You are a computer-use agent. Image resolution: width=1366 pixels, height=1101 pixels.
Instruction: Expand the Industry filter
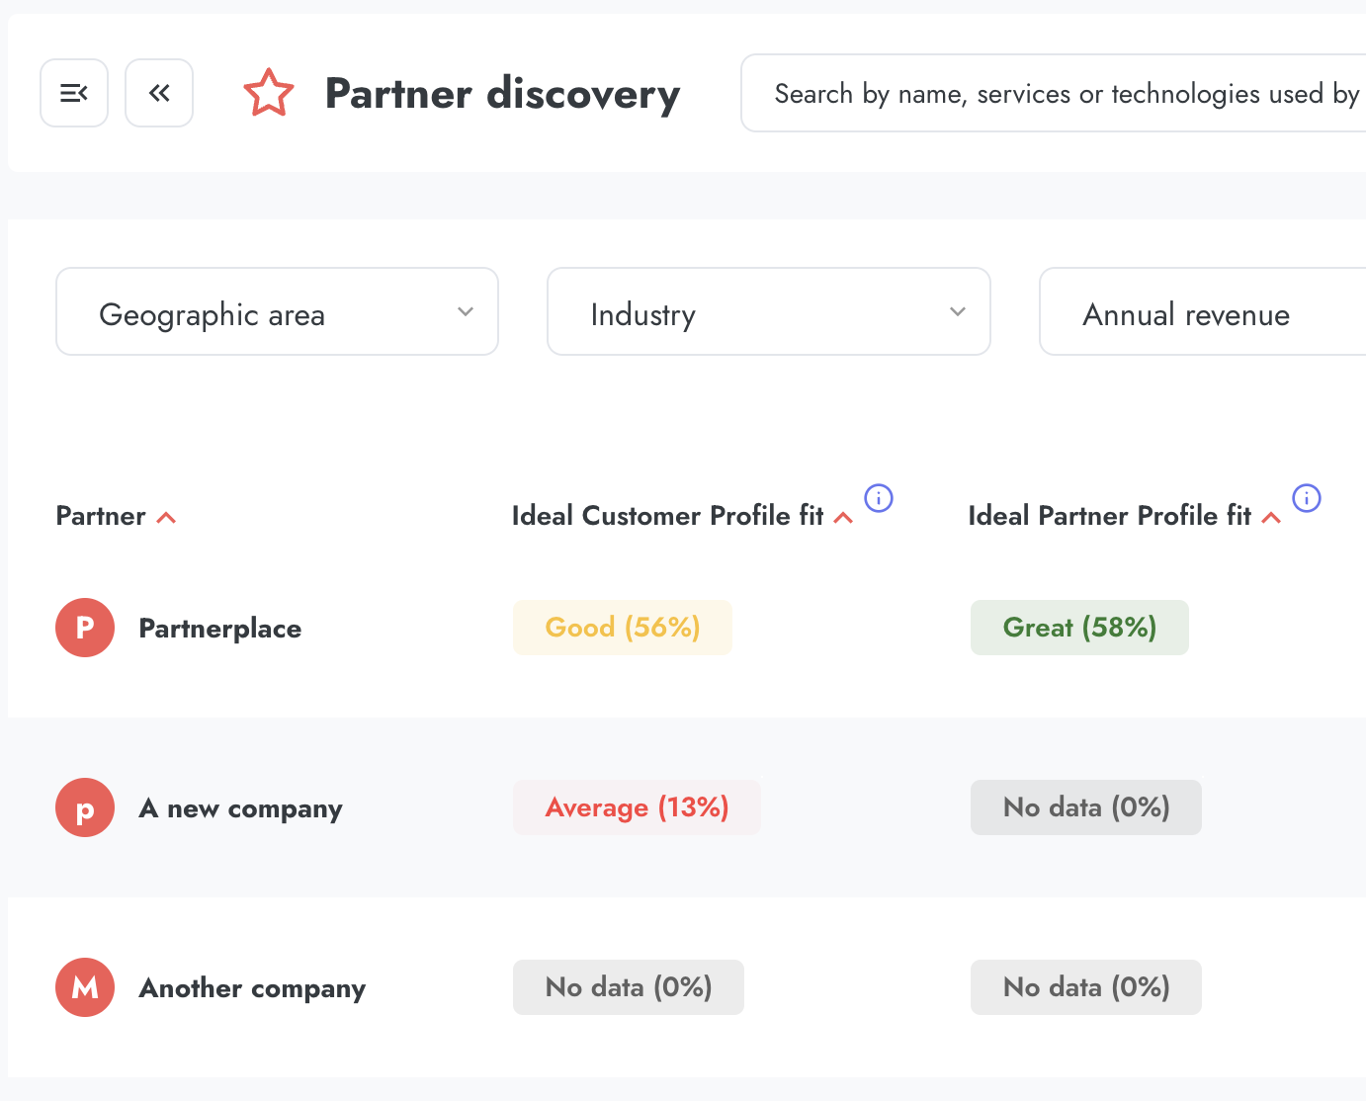pyautogui.click(x=768, y=311)
